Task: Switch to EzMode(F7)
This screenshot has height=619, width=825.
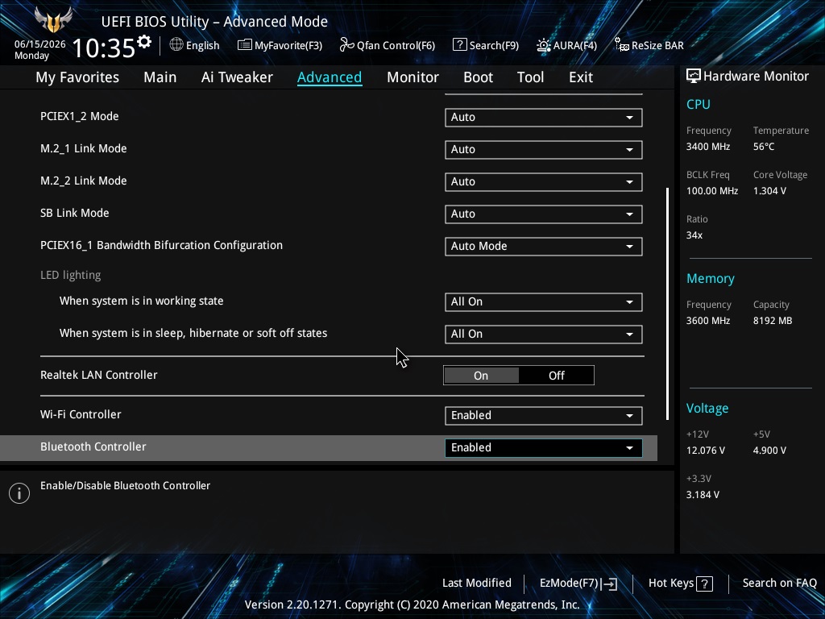Action: (x=578, y=584)
